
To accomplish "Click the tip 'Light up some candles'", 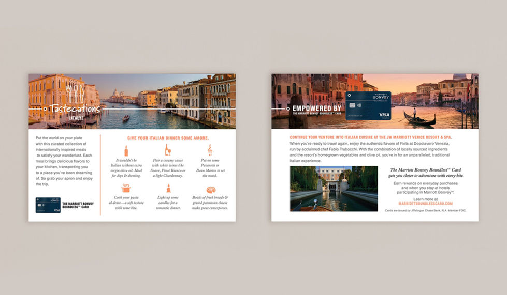I will point(168,203).
